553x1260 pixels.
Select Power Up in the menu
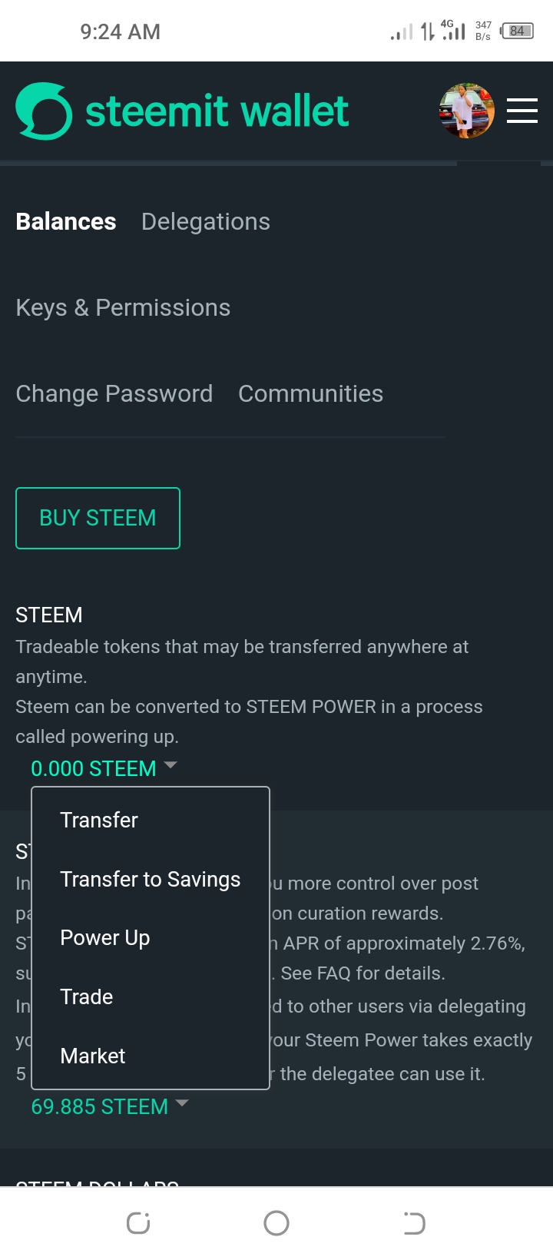pos(105,938)
